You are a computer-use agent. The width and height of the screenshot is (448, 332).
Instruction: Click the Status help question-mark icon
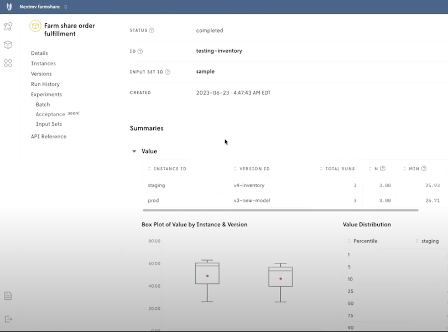tap(152, 30)
